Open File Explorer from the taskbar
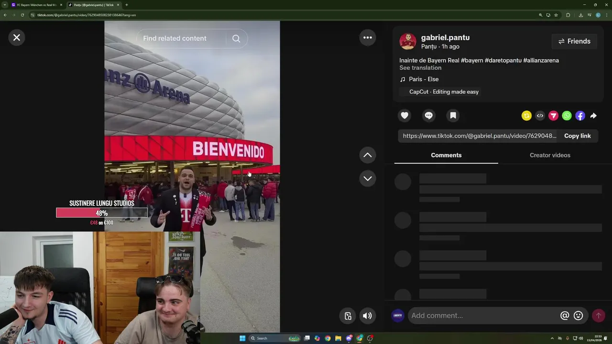Viewport: 612px width, 344px height. click(338, 338)
